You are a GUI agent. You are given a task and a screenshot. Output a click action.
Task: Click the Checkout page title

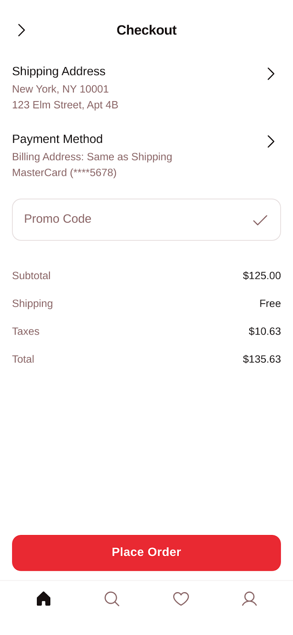(x=146, y=30)
